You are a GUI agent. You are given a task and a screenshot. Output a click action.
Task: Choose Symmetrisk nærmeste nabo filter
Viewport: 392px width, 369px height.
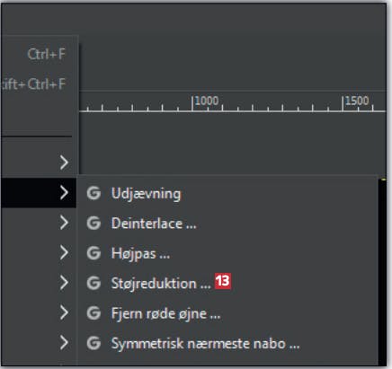click(x=205, y=344)
